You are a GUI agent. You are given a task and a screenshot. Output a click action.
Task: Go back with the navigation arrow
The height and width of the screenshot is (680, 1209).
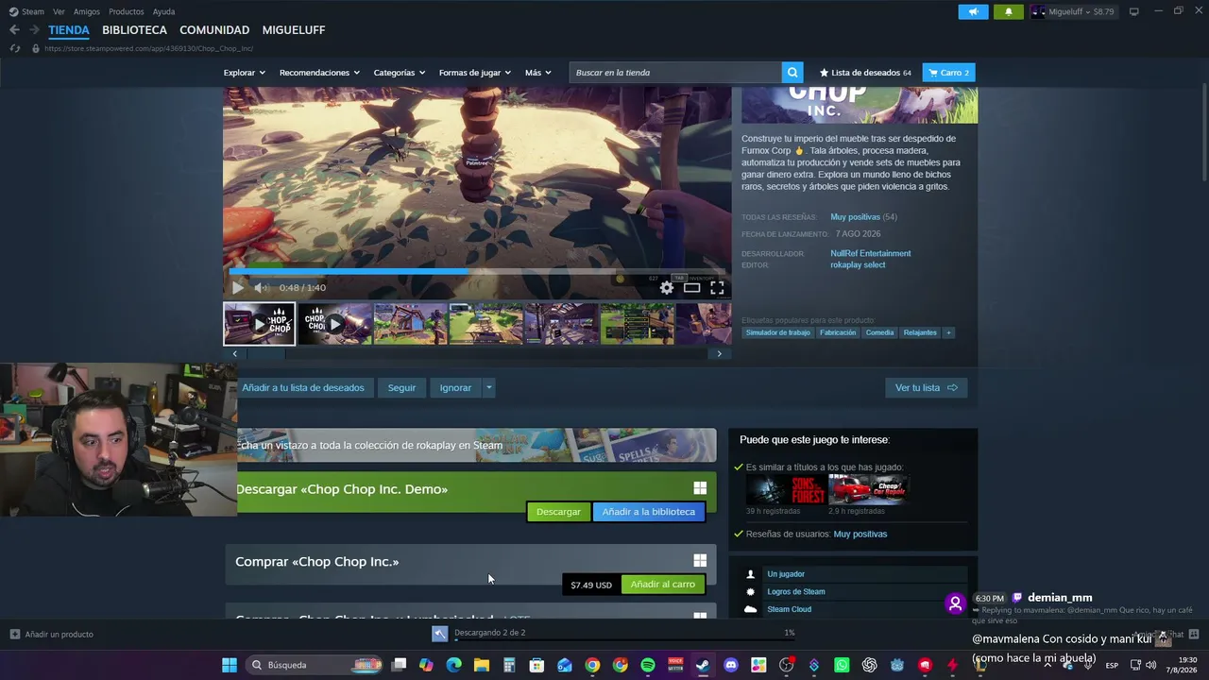[x=14, y=30]
